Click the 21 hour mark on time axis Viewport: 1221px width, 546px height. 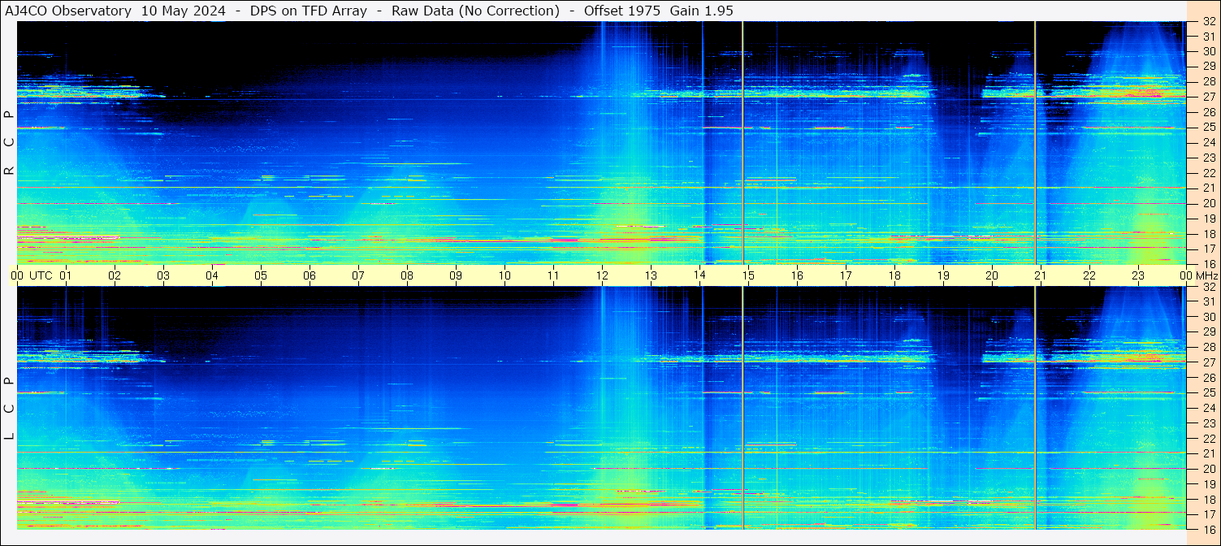[1041, 275]
